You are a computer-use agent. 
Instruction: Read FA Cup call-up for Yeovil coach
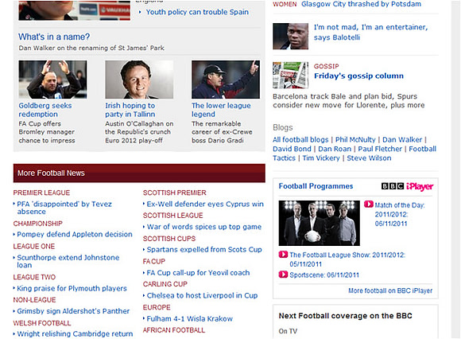coord(198,273)
